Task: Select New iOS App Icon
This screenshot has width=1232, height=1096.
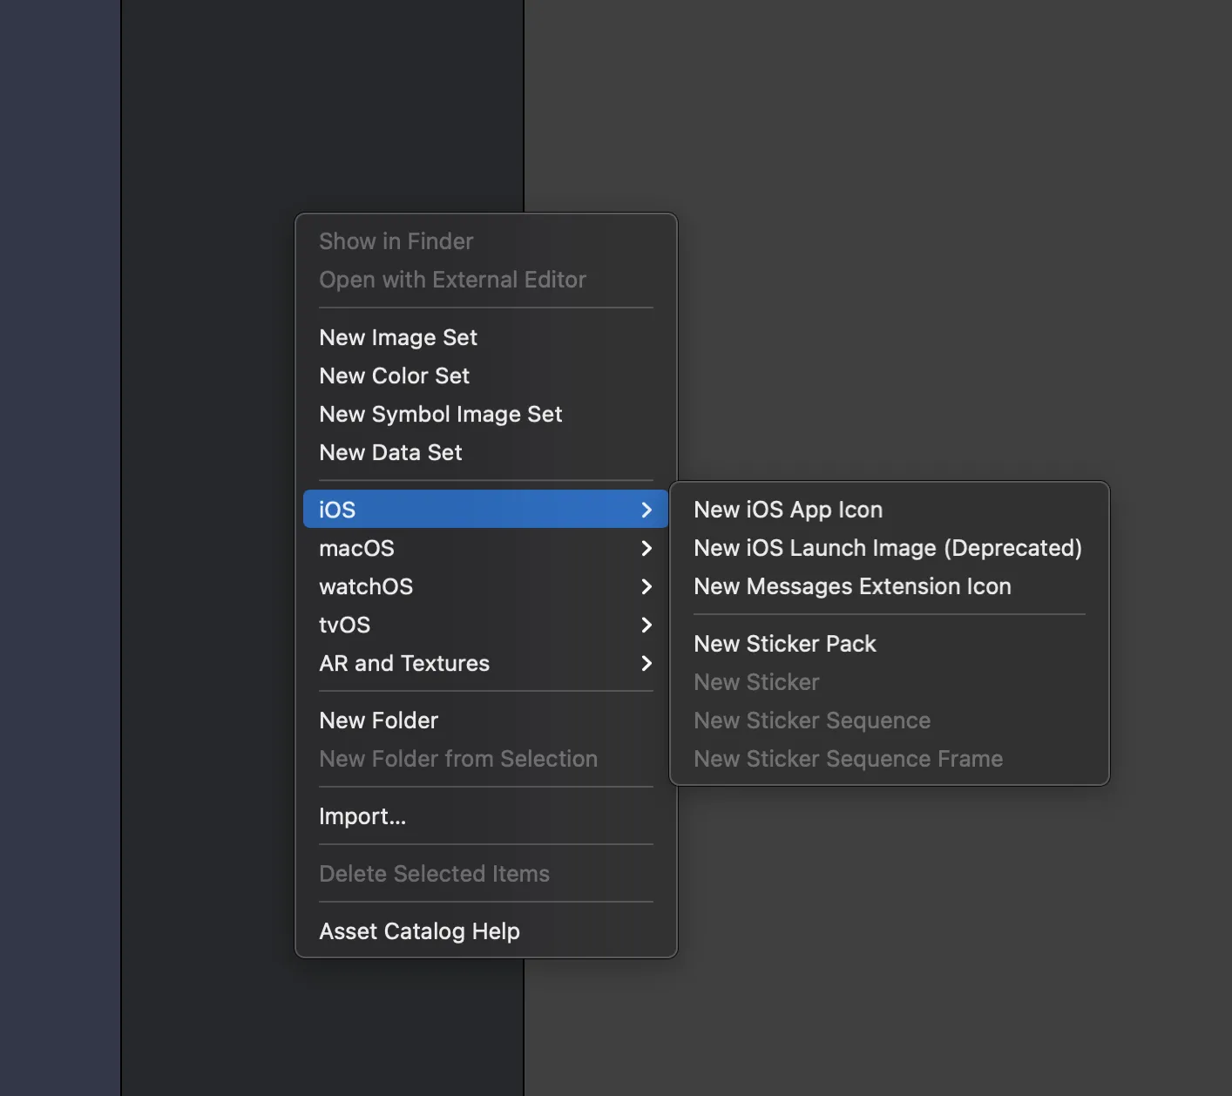Action: [x=890, y=510]
